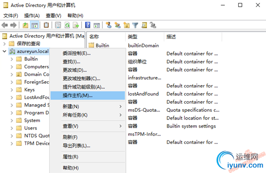The image size is (266, 173).
Task: Click the add to group toolbar icon
Action: coord(153,25)
